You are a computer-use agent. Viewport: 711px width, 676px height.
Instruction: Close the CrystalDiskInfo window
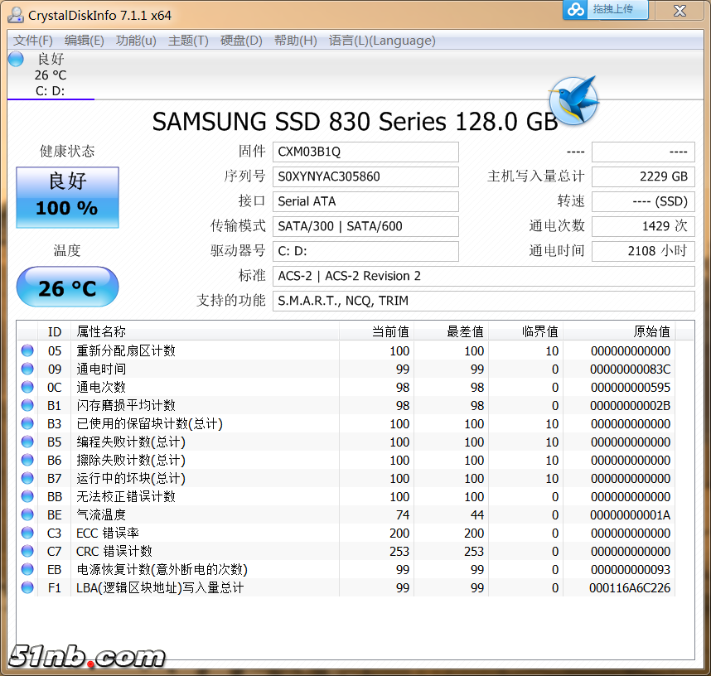[680, 10]
